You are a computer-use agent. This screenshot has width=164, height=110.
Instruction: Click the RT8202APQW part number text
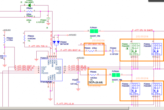point(46,82)
